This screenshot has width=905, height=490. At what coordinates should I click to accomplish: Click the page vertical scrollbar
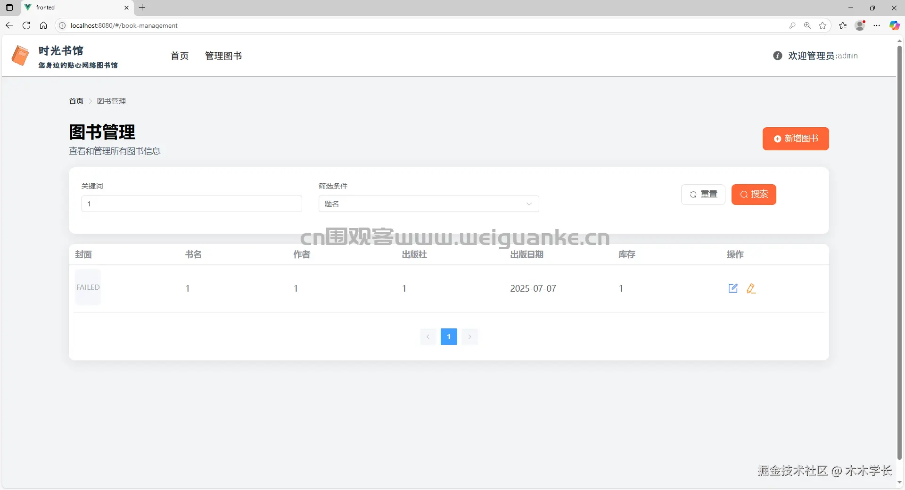[899, 252]
